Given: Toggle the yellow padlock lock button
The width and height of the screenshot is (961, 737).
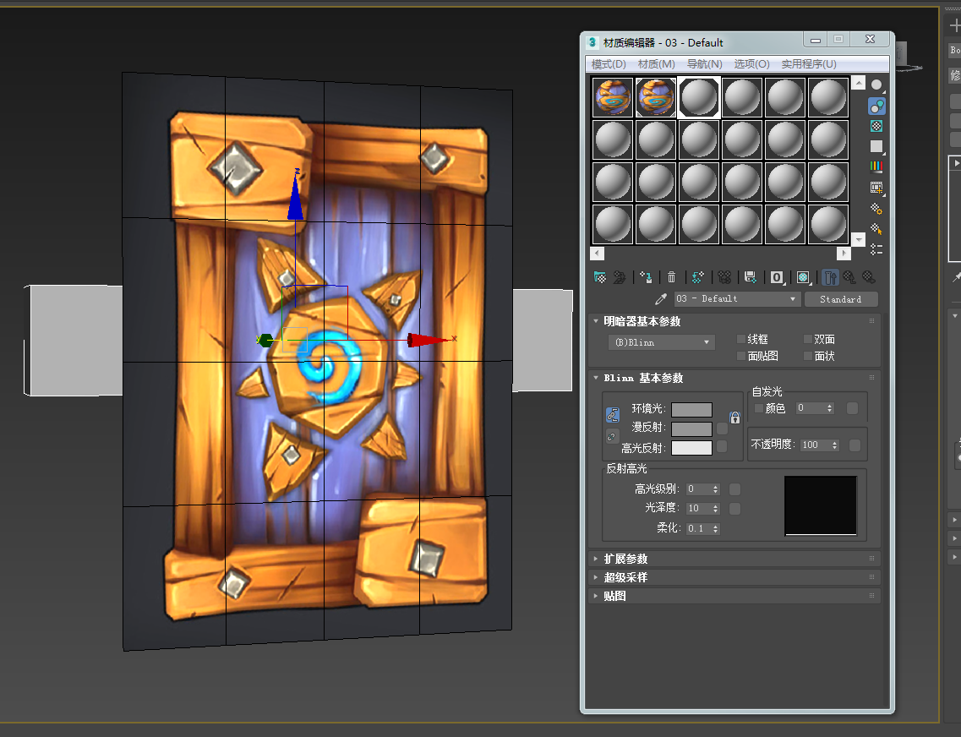Looking at the screenshot, I should click(734, 418).
